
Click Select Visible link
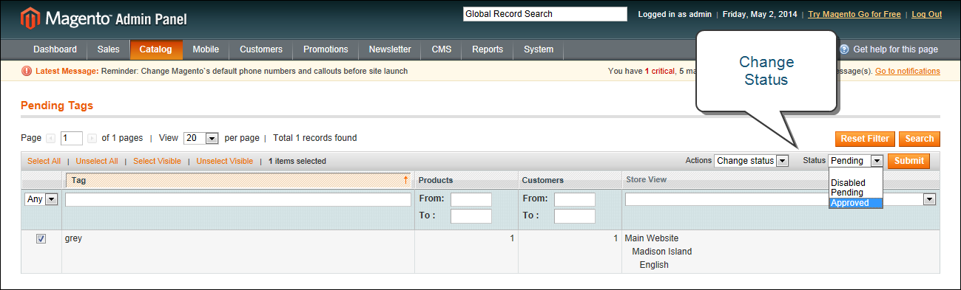click(157, 161)
